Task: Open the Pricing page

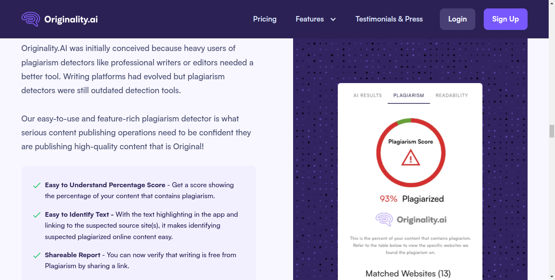Action: point(264,19)
